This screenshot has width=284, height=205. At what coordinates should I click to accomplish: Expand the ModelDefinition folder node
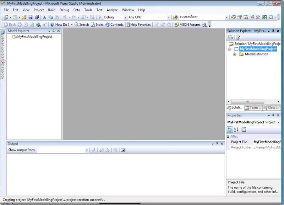(235, 54)
